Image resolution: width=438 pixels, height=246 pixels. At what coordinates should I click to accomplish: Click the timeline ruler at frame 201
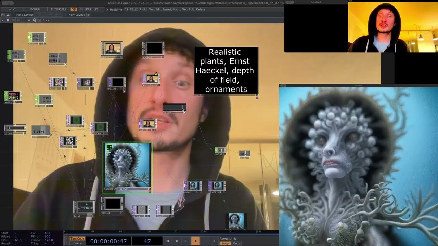coord(176,232)
